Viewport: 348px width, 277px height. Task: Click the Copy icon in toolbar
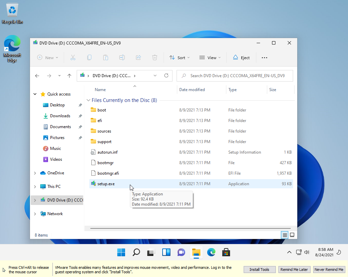(89, 57)
